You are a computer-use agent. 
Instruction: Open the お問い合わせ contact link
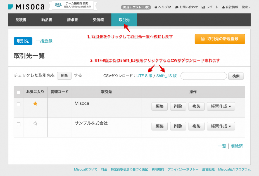click(x=186, y=7)
